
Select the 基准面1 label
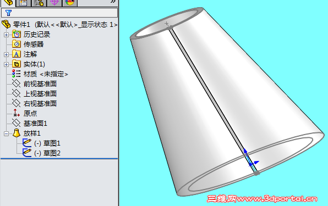(x=35, y=124)
